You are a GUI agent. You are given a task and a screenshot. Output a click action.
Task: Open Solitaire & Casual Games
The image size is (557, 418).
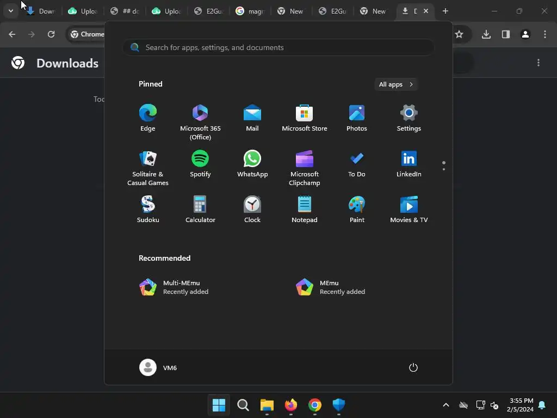tap(148, 168)
